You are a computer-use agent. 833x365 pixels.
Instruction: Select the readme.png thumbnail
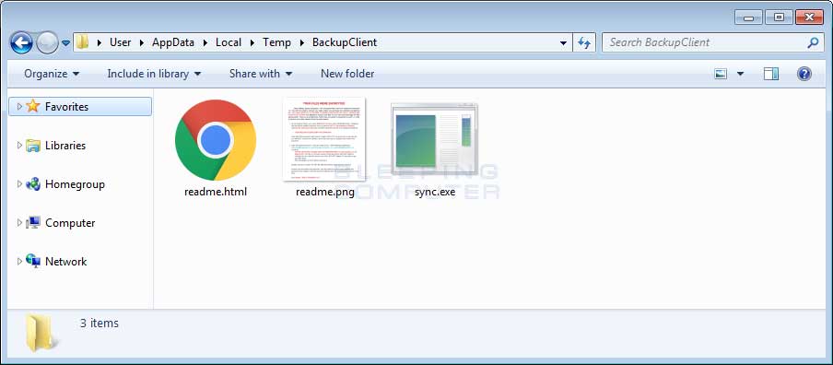[324, 139]
